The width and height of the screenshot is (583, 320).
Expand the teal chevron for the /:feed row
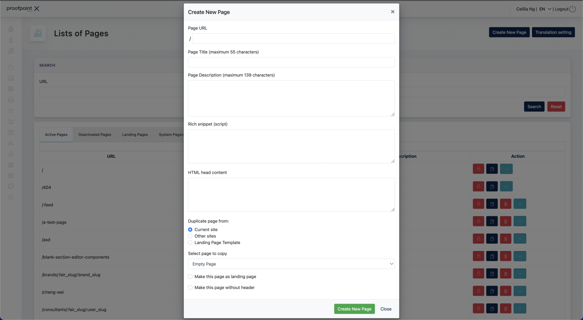[520, 204]
